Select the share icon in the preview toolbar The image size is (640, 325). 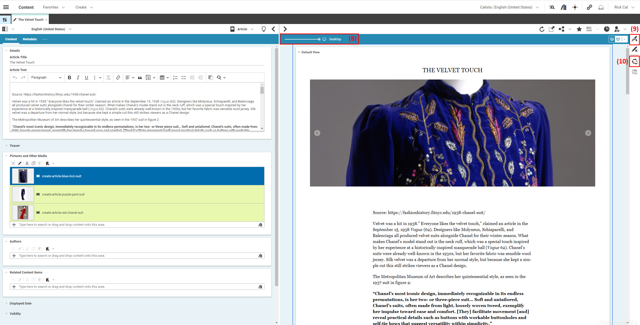(x=561, y=29)
